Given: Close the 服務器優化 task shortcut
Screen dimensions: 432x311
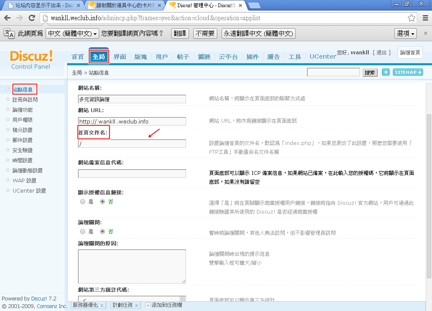Looking at the screenshot, I should (102, 306).
